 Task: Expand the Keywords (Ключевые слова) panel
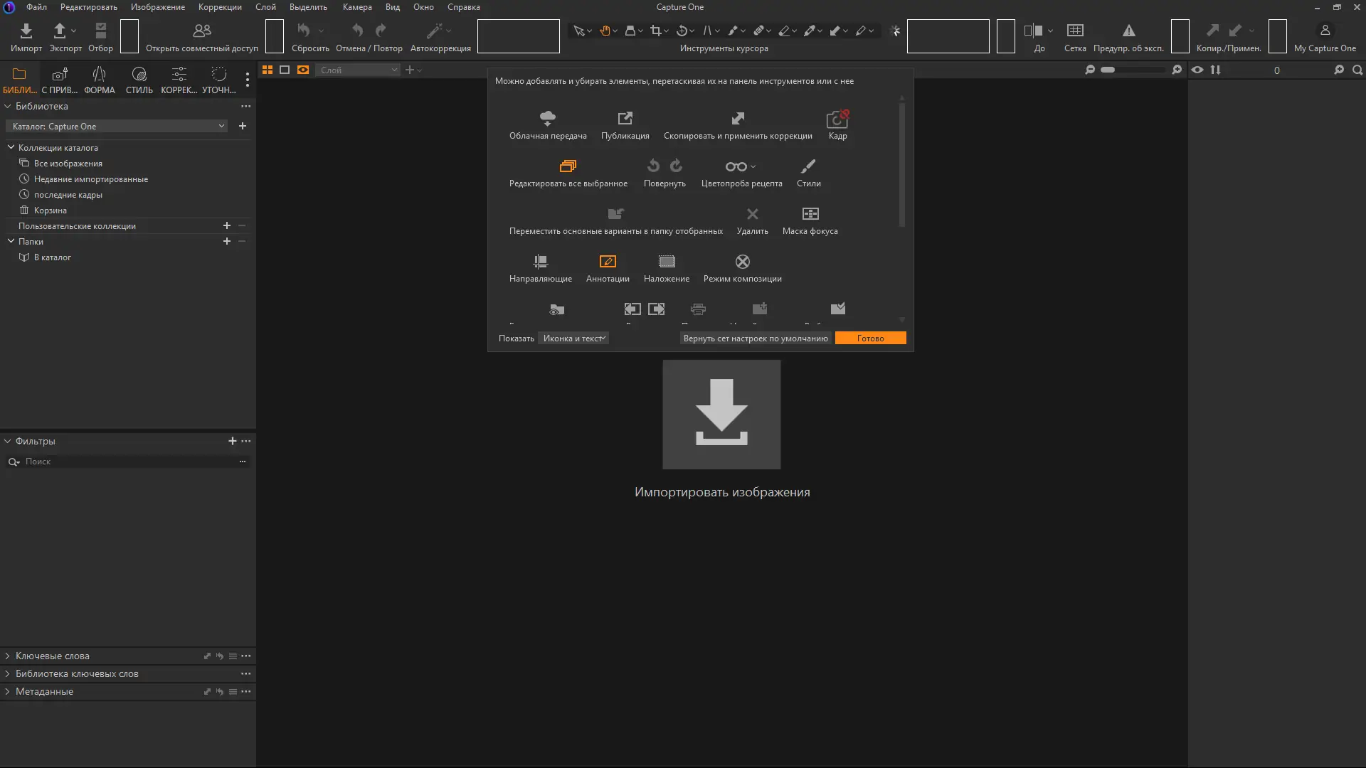53,656
